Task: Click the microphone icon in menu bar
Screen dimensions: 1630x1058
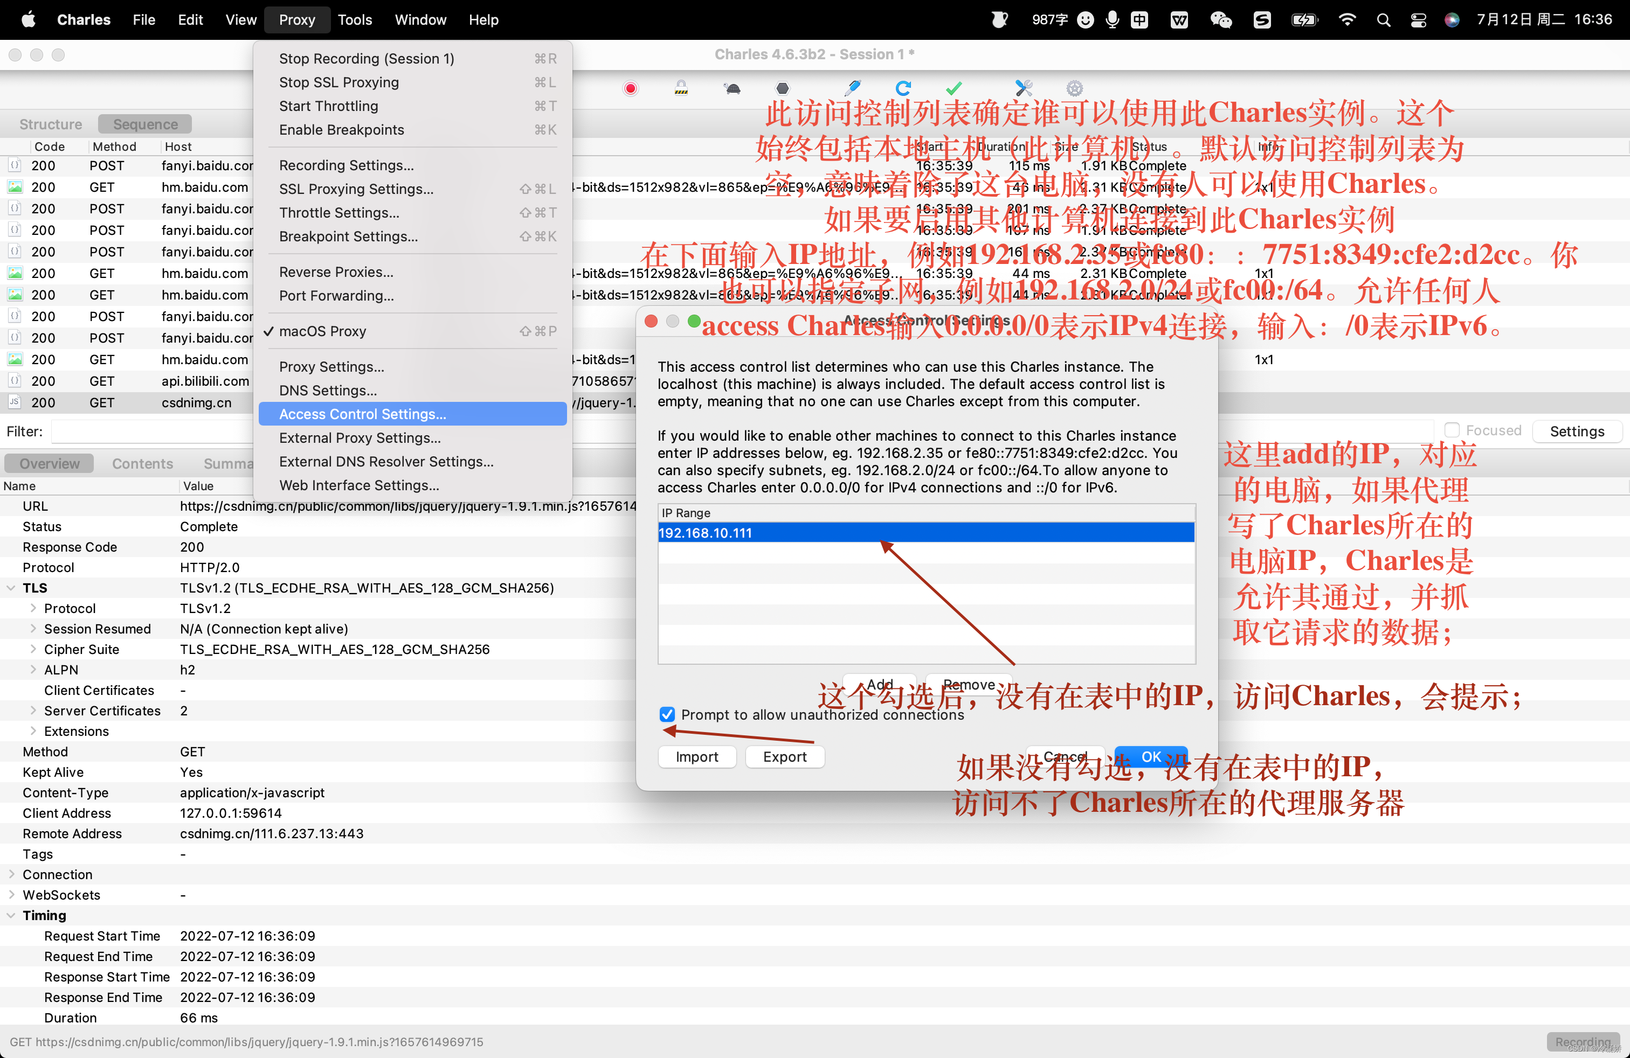Action: coord(1113,20)
